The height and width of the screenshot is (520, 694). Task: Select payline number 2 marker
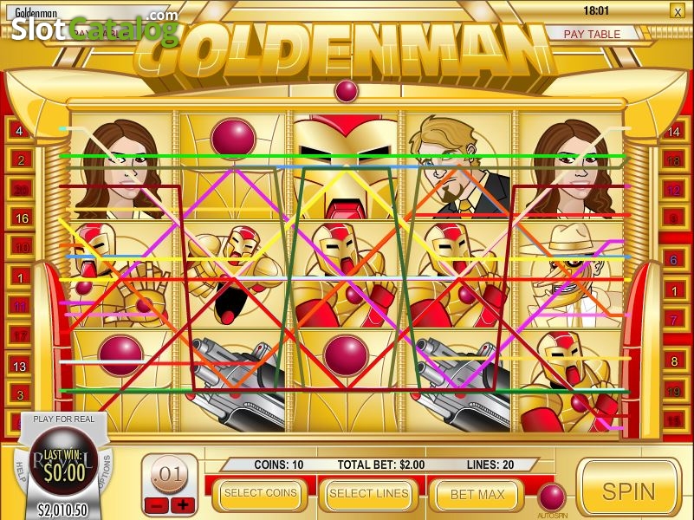tap(21, 160)
